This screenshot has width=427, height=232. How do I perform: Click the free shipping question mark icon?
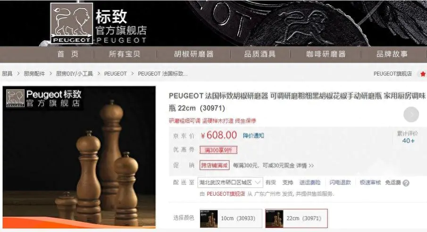406,183
